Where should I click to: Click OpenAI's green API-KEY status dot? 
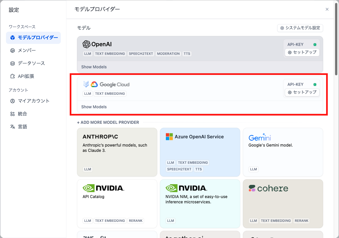tap(315, 45)
